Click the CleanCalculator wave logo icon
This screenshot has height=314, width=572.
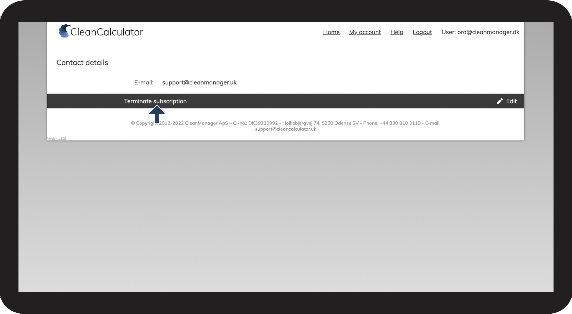tap(64, 31)
